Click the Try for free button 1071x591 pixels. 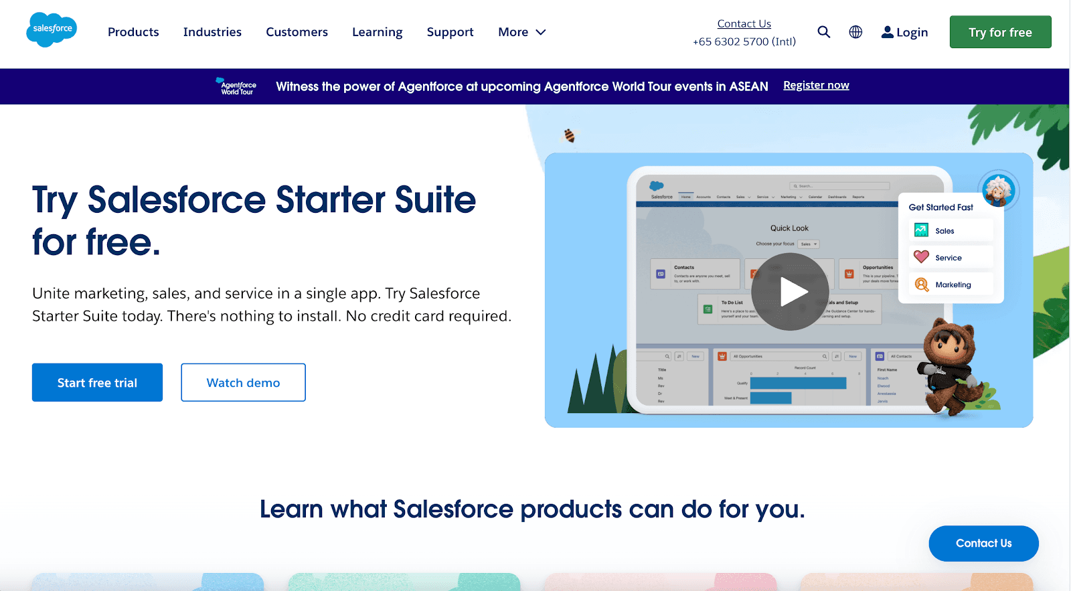tap(1000, 32)
